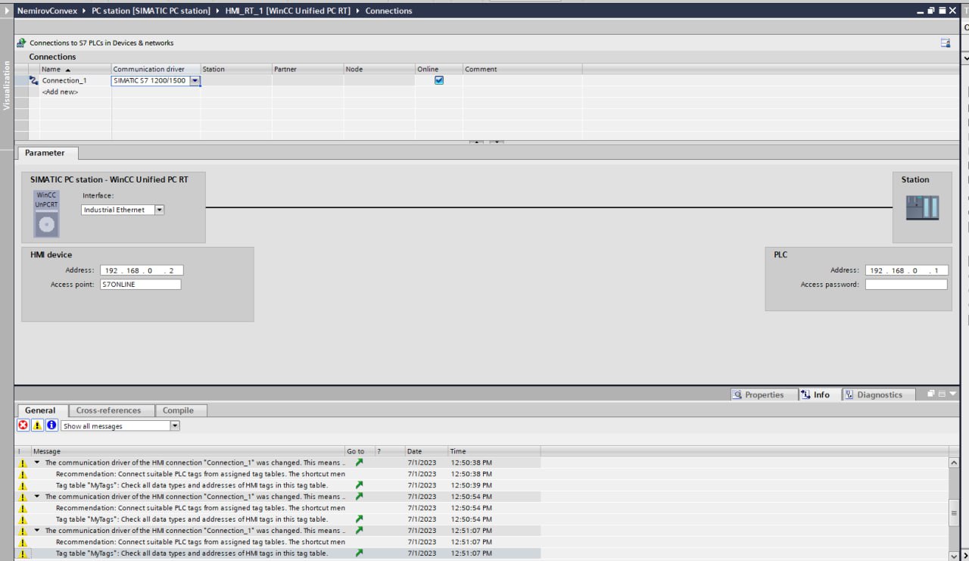Click the Time column header
969x561 pixels.
point(494,451)
